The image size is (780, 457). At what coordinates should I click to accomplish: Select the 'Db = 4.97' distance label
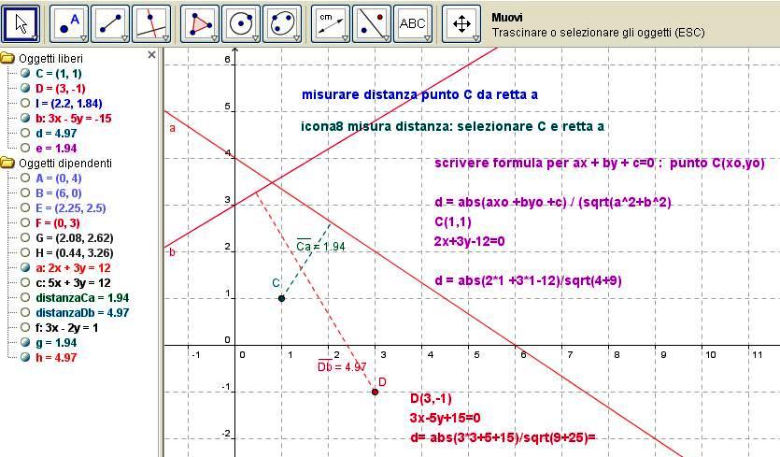coord(342,366)
